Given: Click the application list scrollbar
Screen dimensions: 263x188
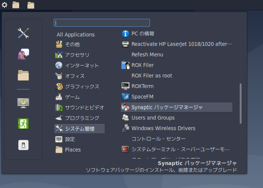Looking at the screenshot, I should [x=240, y=103].
